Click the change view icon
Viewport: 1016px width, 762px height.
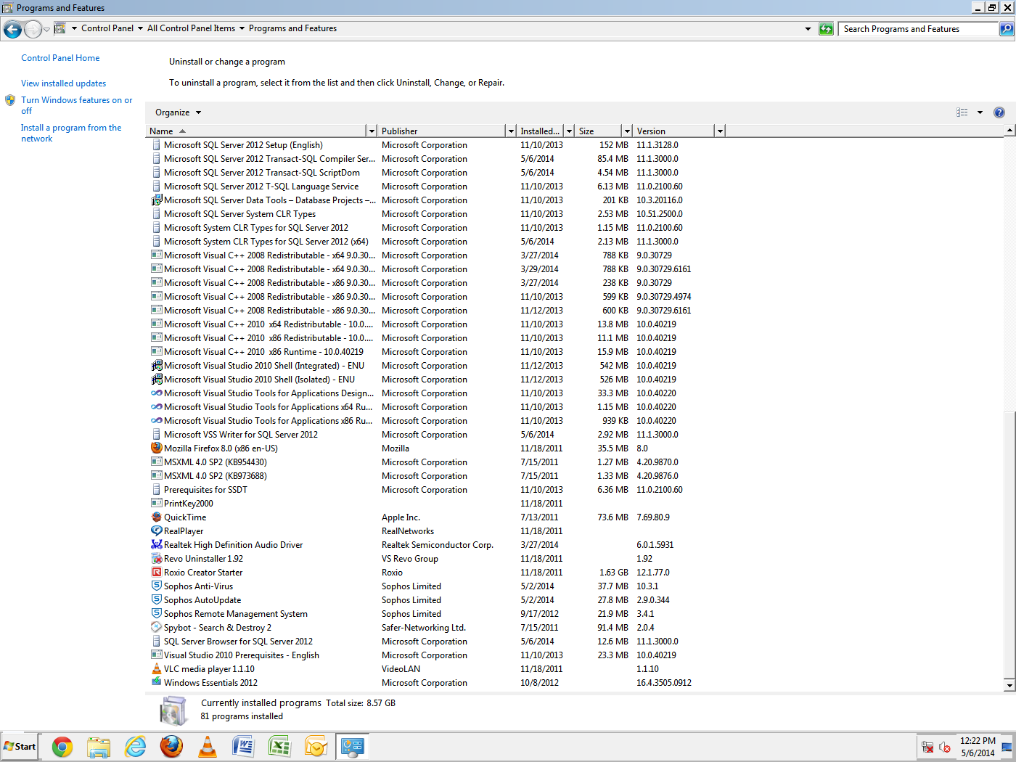[962, 112]
